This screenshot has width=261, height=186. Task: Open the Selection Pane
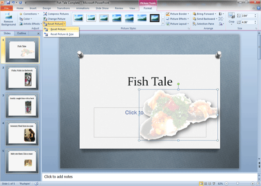(203, 24)
